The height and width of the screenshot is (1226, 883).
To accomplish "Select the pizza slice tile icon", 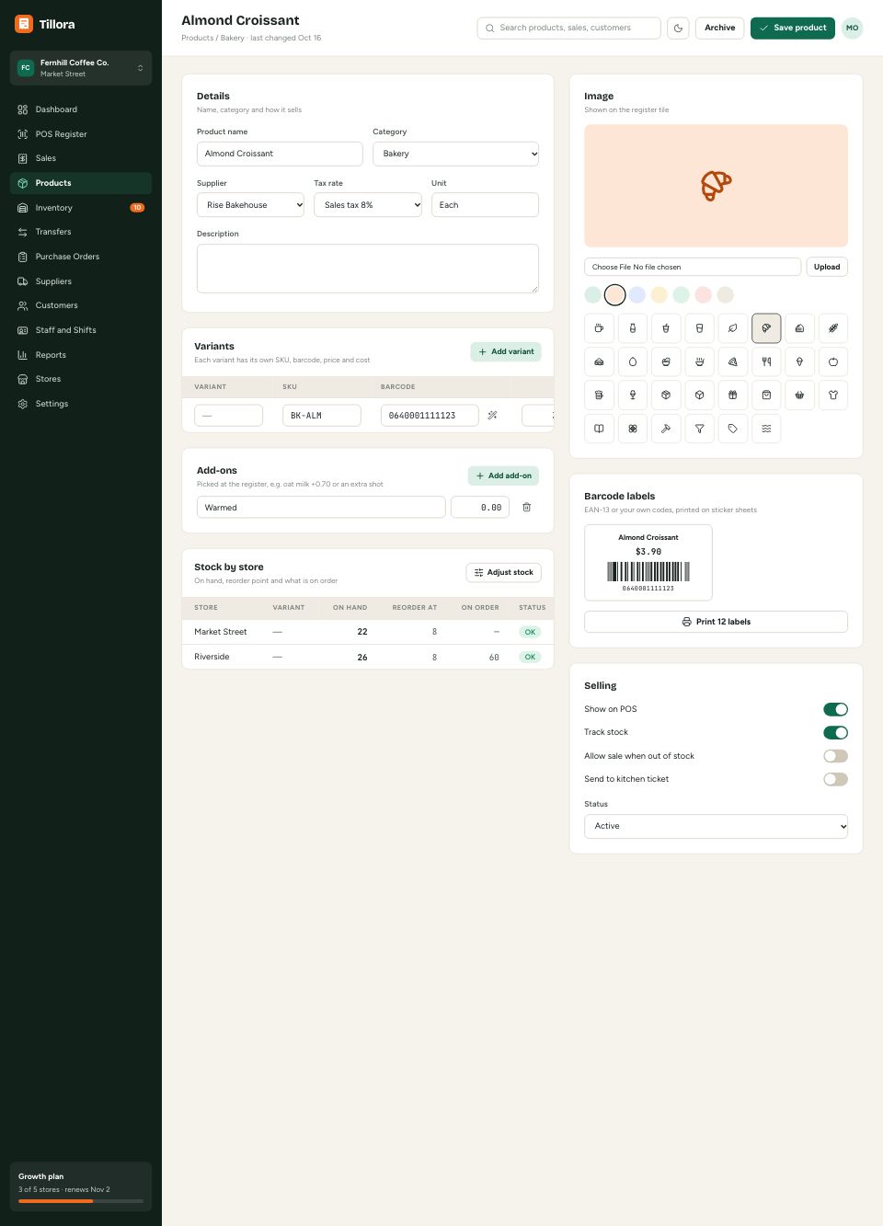I will tap(733, 361).
